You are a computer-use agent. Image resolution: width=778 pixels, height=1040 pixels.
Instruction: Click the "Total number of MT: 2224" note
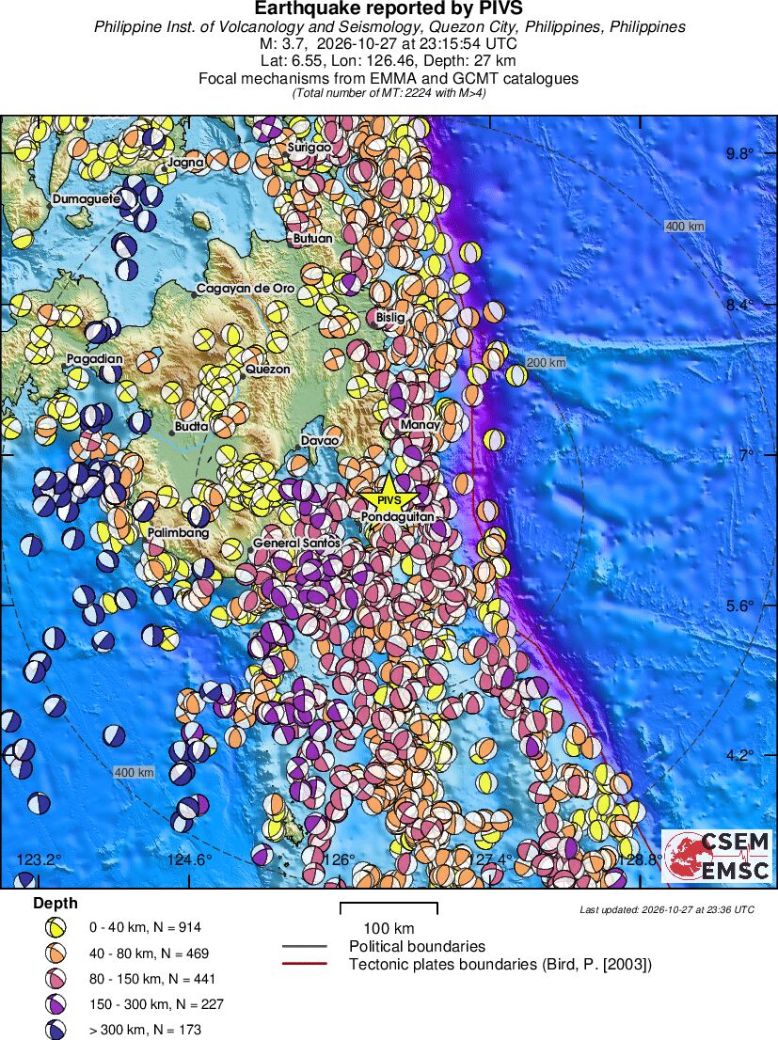point(389,93)
